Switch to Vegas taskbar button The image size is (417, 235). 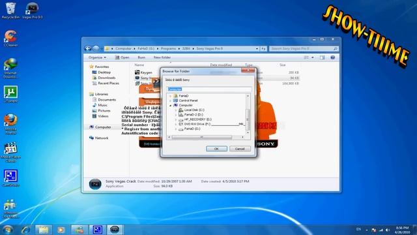pyautogui.click(x=115, y=230)
